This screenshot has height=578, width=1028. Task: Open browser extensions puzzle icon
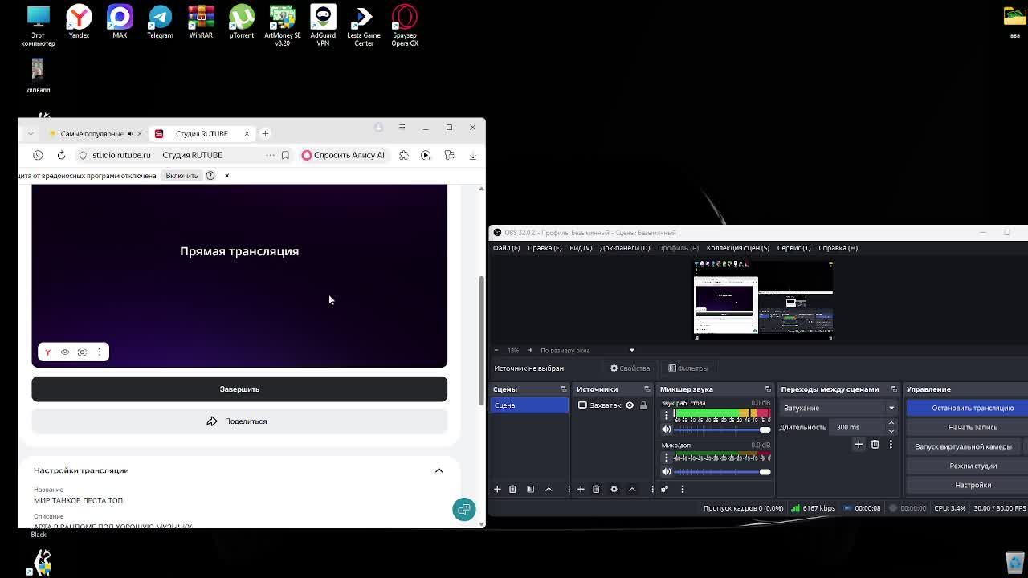click(404, 155)
